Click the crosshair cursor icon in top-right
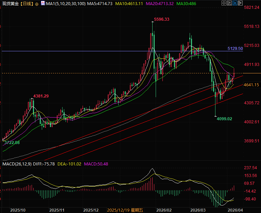The width and height of the screenshot is (261, 213). pyautogui.click(x=224, y=3)
